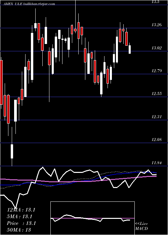Click the 13.02 price axis label
This screenshot has height=235, width=168.
click(157, 48)
